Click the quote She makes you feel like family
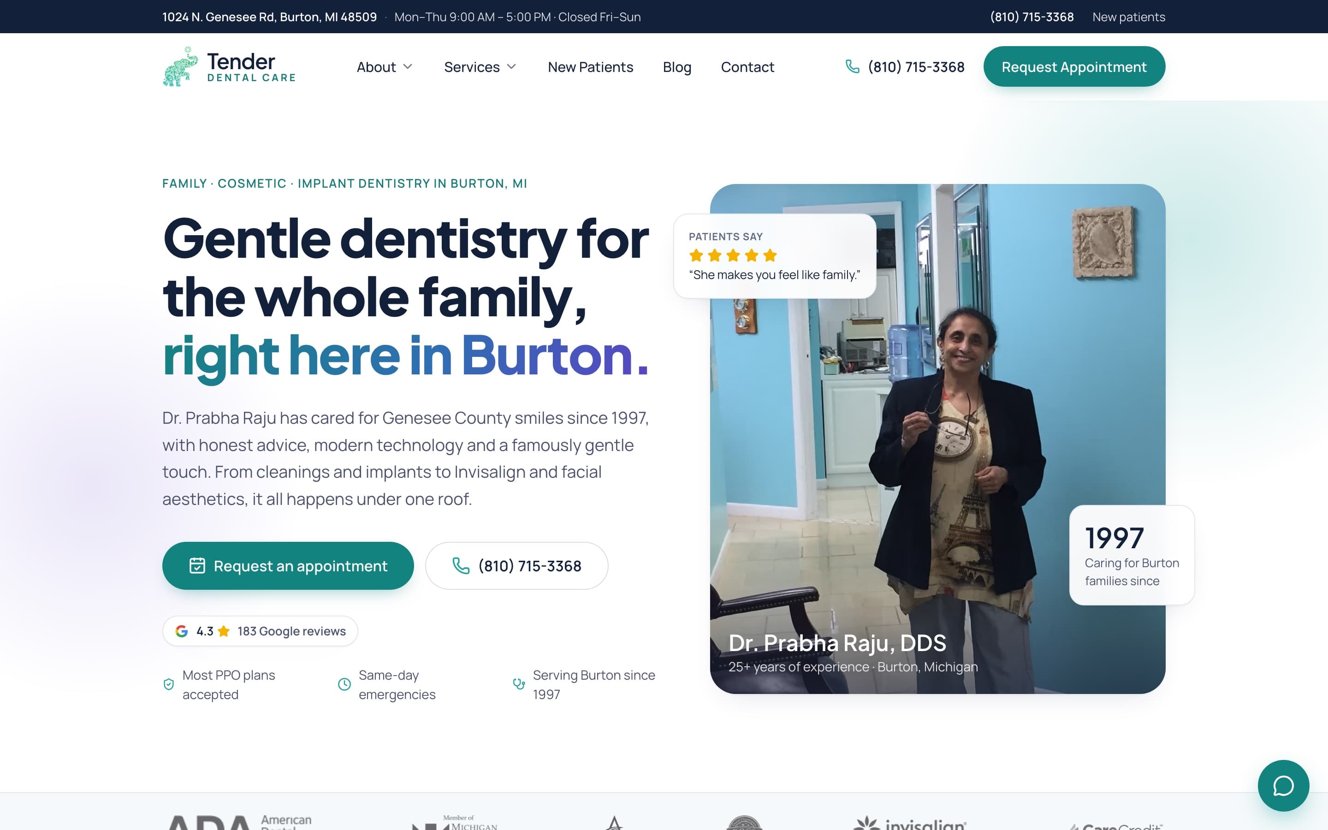This screenshot has width=1328, height=830. point(774,274)
